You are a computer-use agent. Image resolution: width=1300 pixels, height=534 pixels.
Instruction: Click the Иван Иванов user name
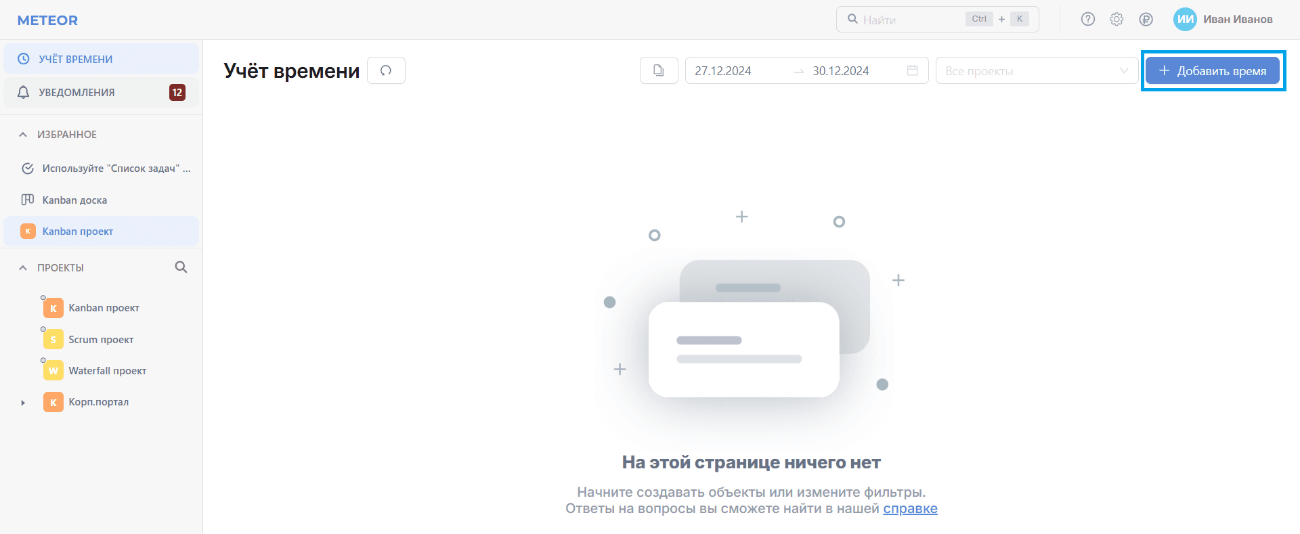1238,20
